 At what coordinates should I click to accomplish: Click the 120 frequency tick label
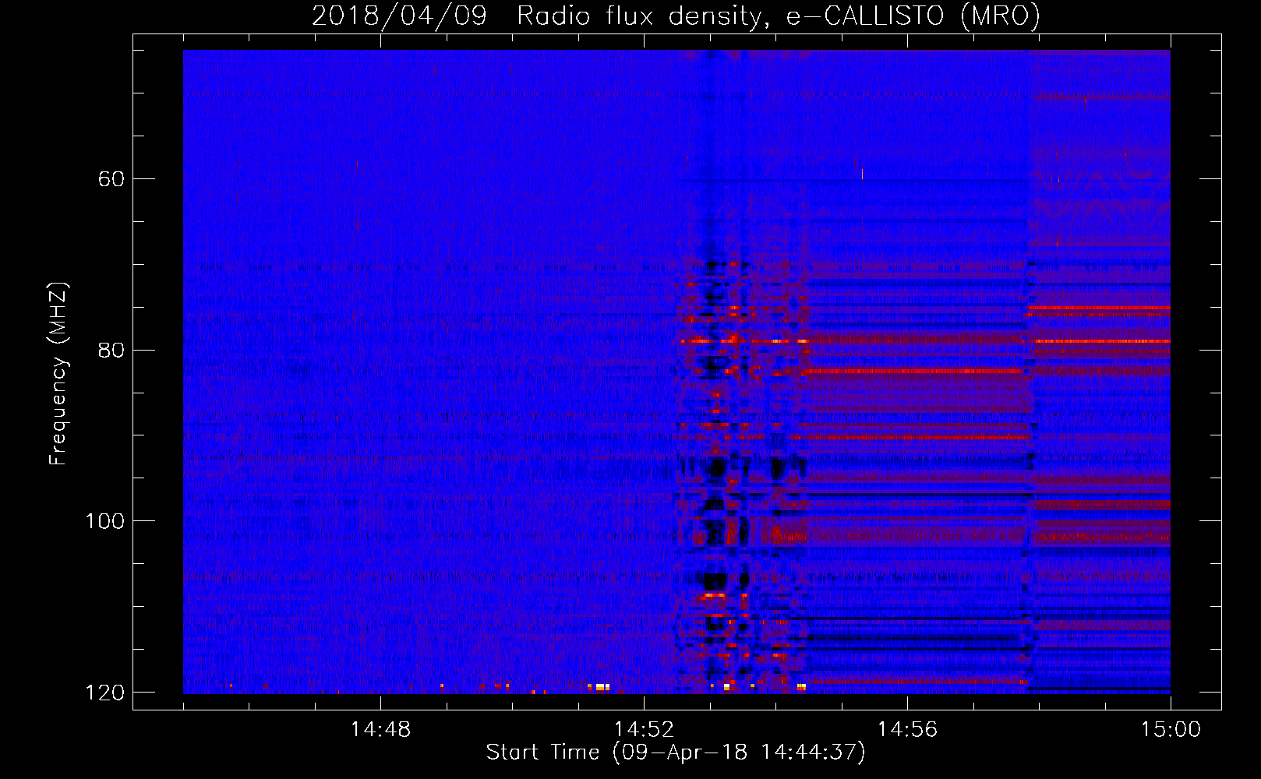click(104, 693)
